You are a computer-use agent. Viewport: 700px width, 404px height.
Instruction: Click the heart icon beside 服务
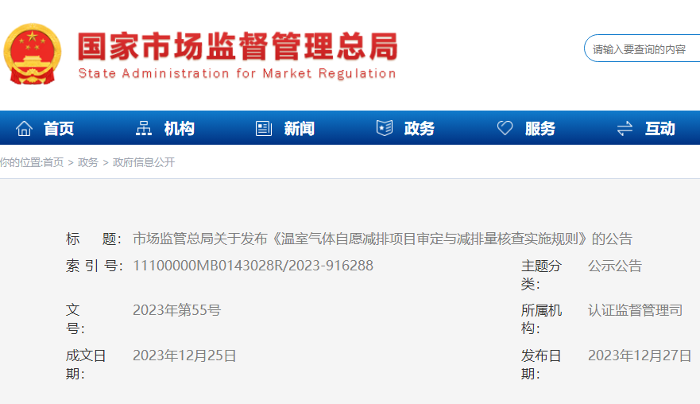point(505,128)
